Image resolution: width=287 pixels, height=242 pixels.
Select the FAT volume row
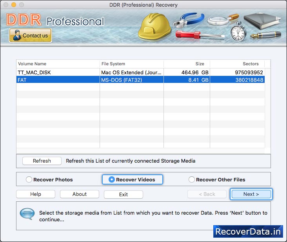(x=140, y=80)
